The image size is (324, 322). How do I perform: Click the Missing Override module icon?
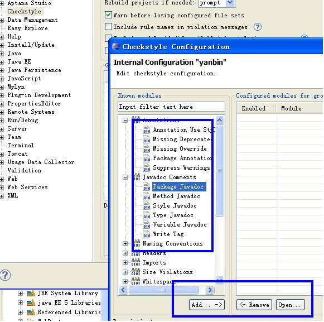(146, 149)
